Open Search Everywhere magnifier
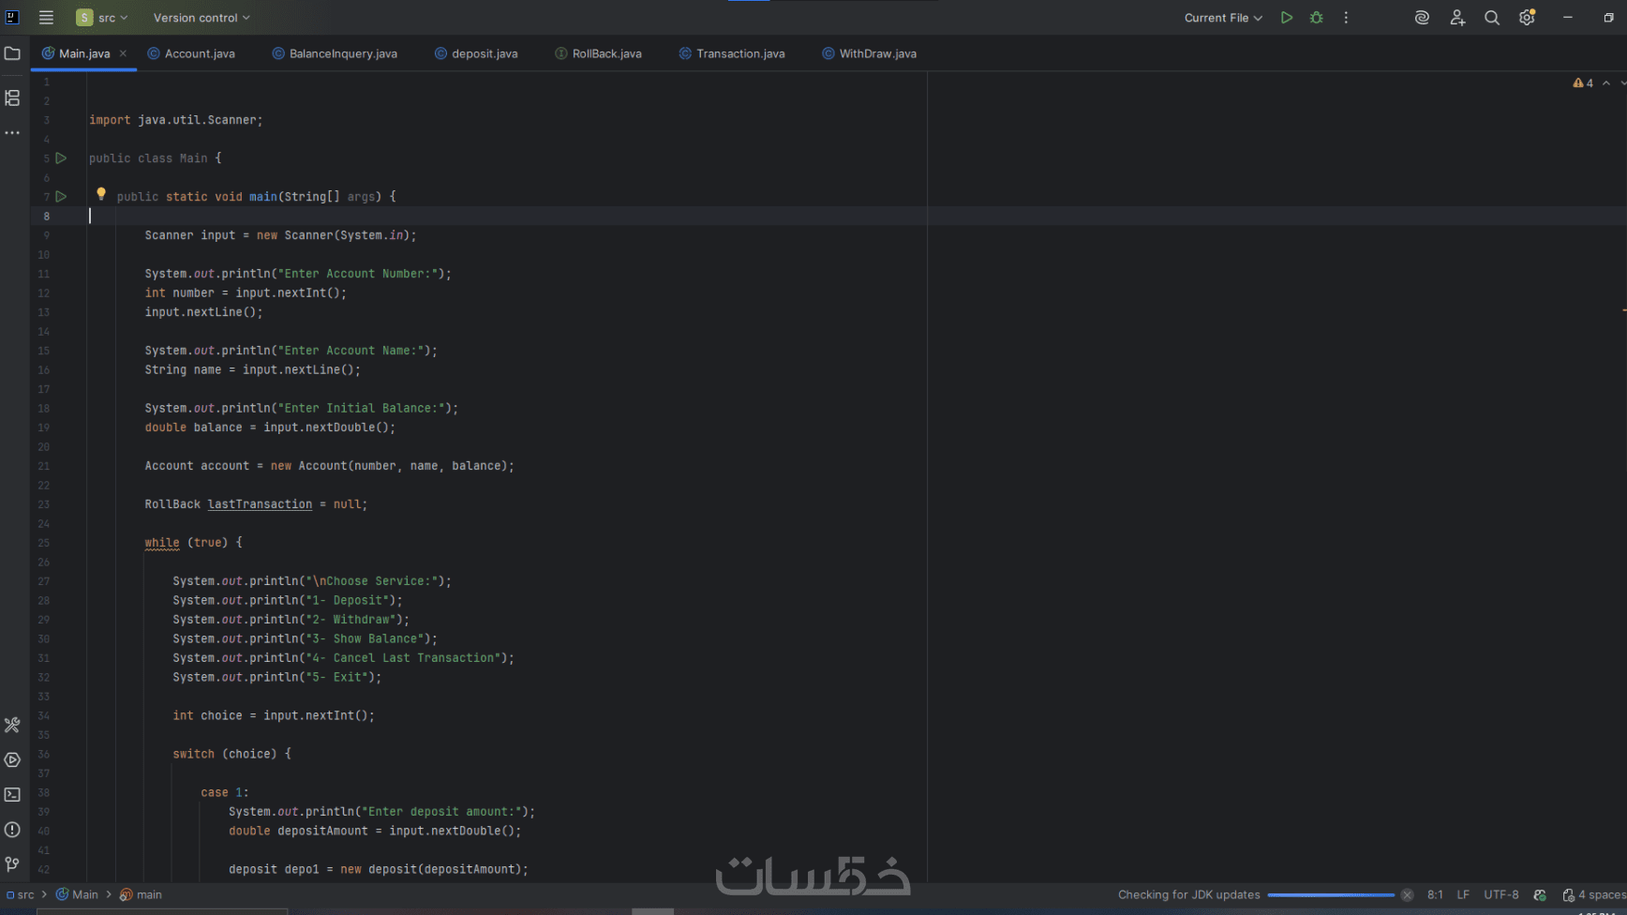This screenshot has width=1627, height=915. click(x=1492, y=18)
